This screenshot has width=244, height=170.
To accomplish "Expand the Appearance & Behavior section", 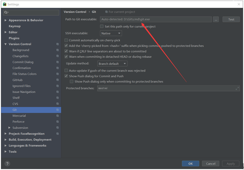I will 5,20.
